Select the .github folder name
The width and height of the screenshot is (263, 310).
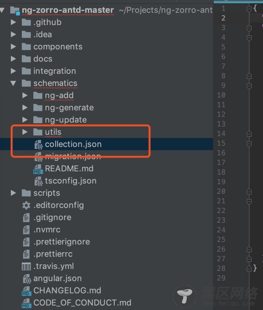click(47, 22)
